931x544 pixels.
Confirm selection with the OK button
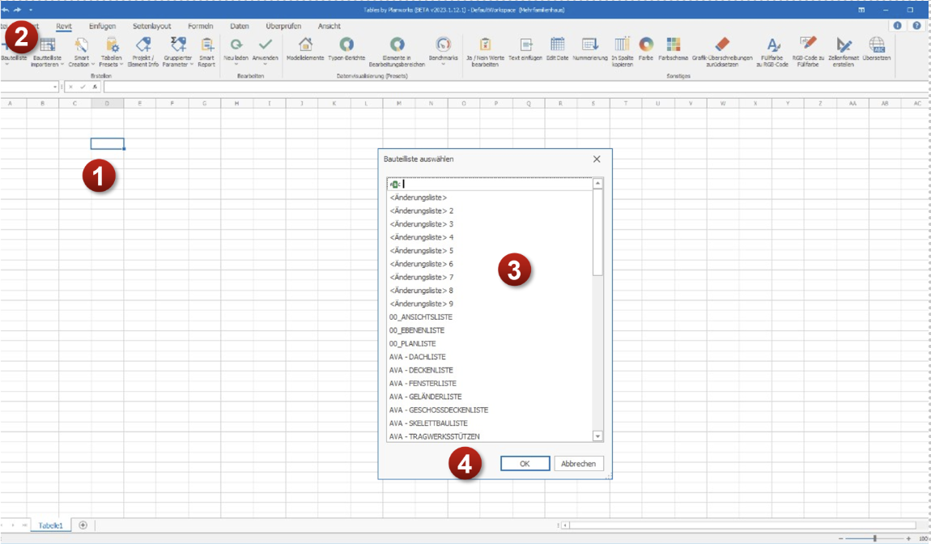pyautogui.click(x=525, y=463)
